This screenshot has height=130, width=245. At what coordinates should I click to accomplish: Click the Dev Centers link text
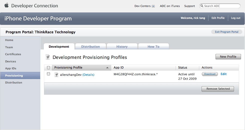point(142,6)
